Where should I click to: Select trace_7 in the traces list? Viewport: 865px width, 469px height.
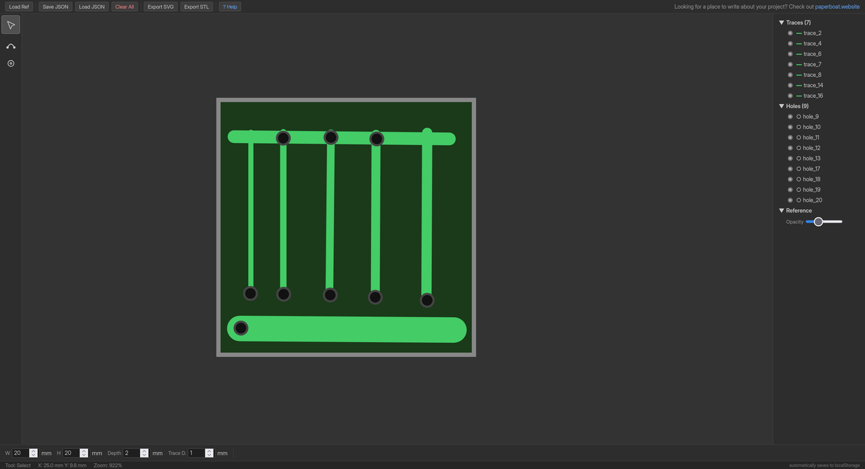coord(812,65)
